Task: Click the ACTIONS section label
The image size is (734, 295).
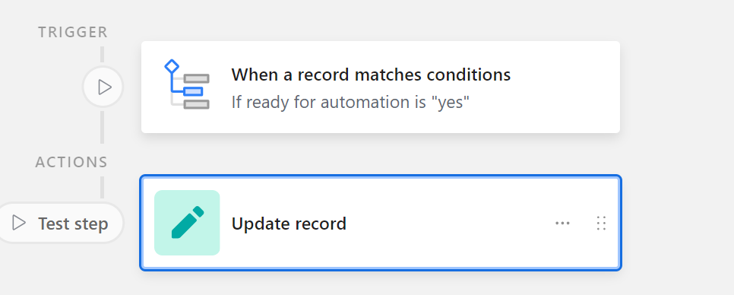Action: 71,162
